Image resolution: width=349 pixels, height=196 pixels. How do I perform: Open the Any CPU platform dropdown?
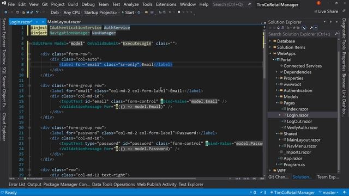tap(73, 13)
